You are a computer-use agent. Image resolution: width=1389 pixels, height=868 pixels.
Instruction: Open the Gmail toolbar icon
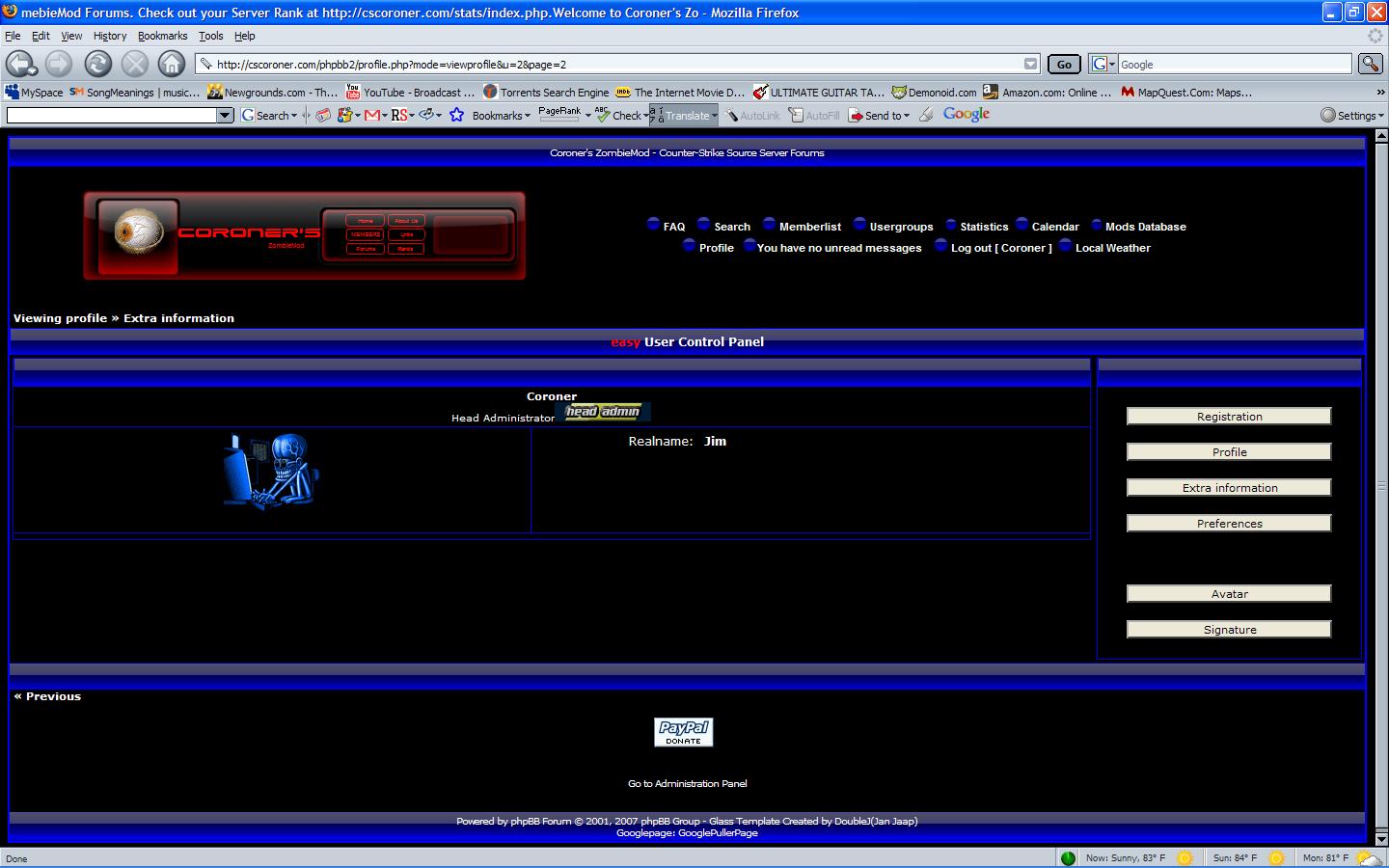click(x=372, y=115)
